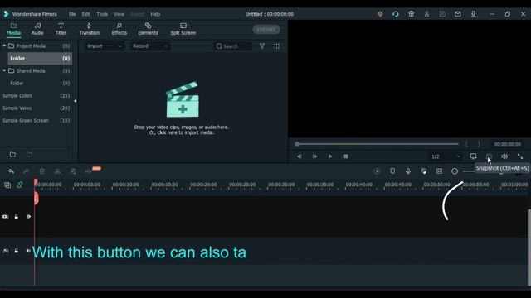The image size is (531, 298).
Task: Click the clapperboard import media icon
Action: point(183,99)
